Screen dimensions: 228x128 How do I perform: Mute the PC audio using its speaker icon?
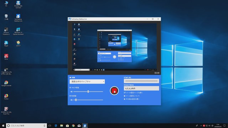[71, 100]
